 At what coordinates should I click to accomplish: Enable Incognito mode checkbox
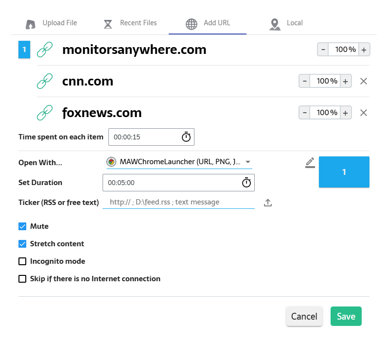click(22, 261)
